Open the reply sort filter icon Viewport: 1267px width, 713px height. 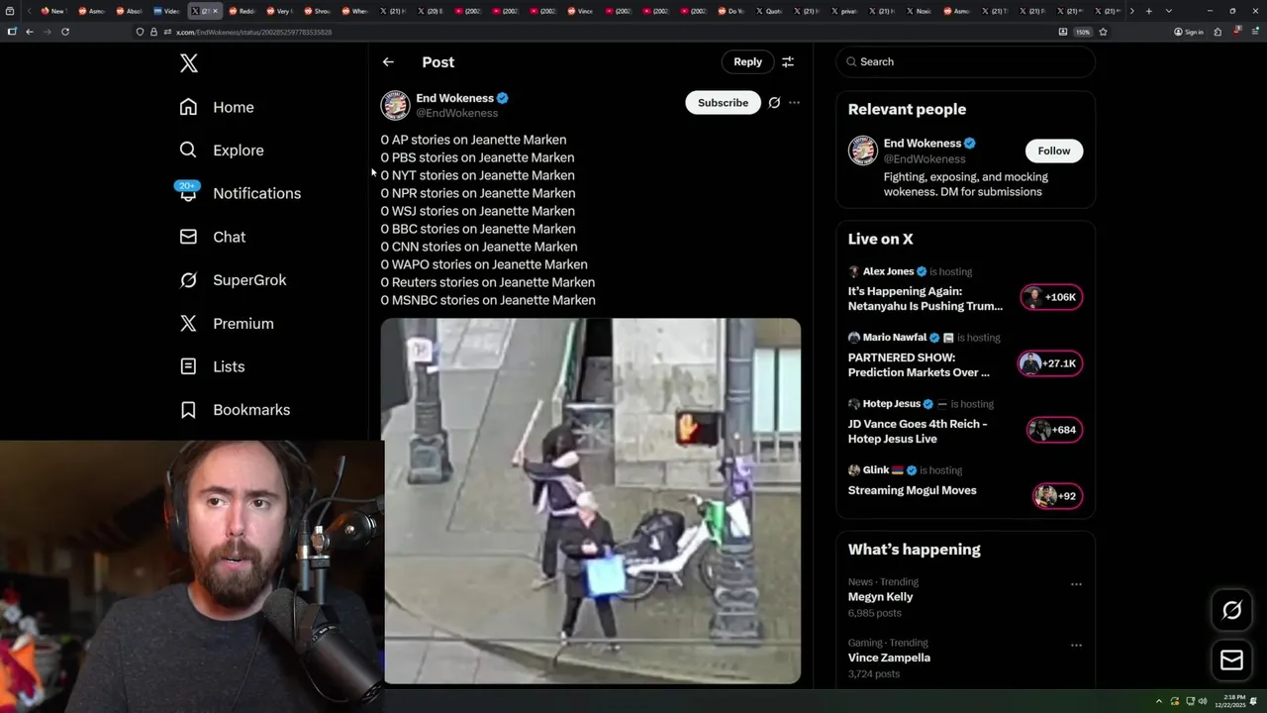coord(788,61)
